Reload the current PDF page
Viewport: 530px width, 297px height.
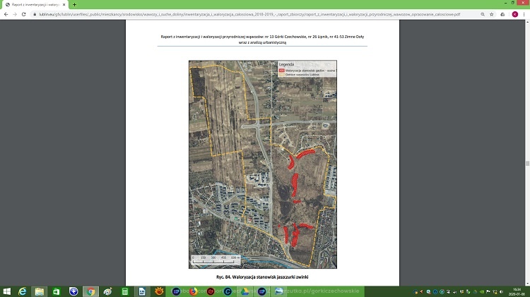pos(25,14)
